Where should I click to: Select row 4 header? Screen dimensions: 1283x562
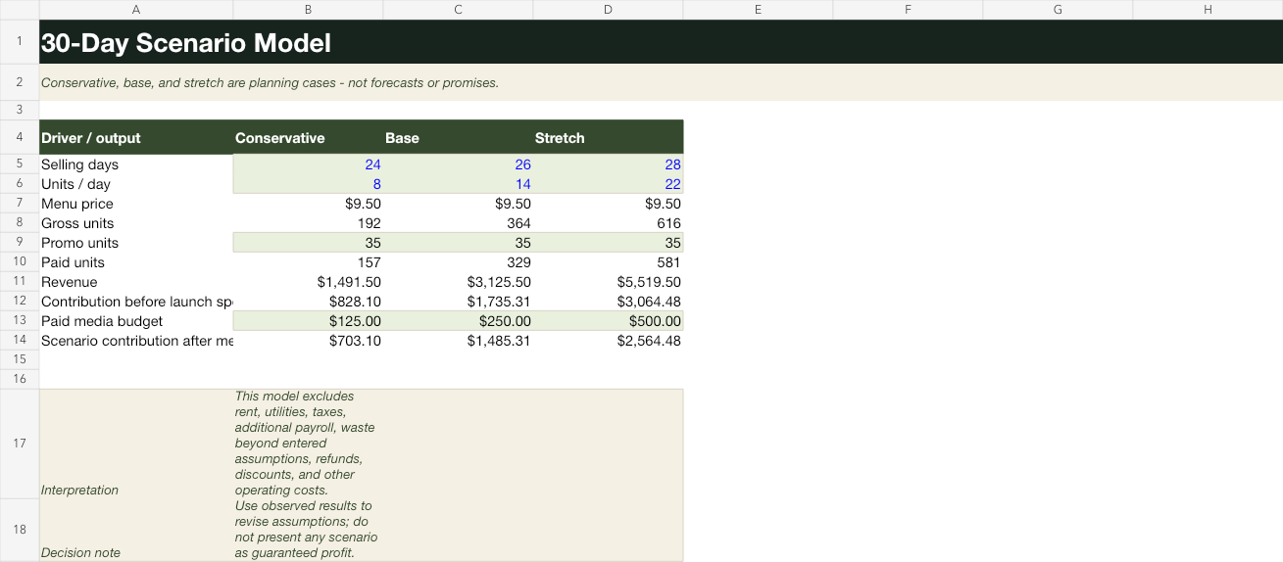(20, 137)
